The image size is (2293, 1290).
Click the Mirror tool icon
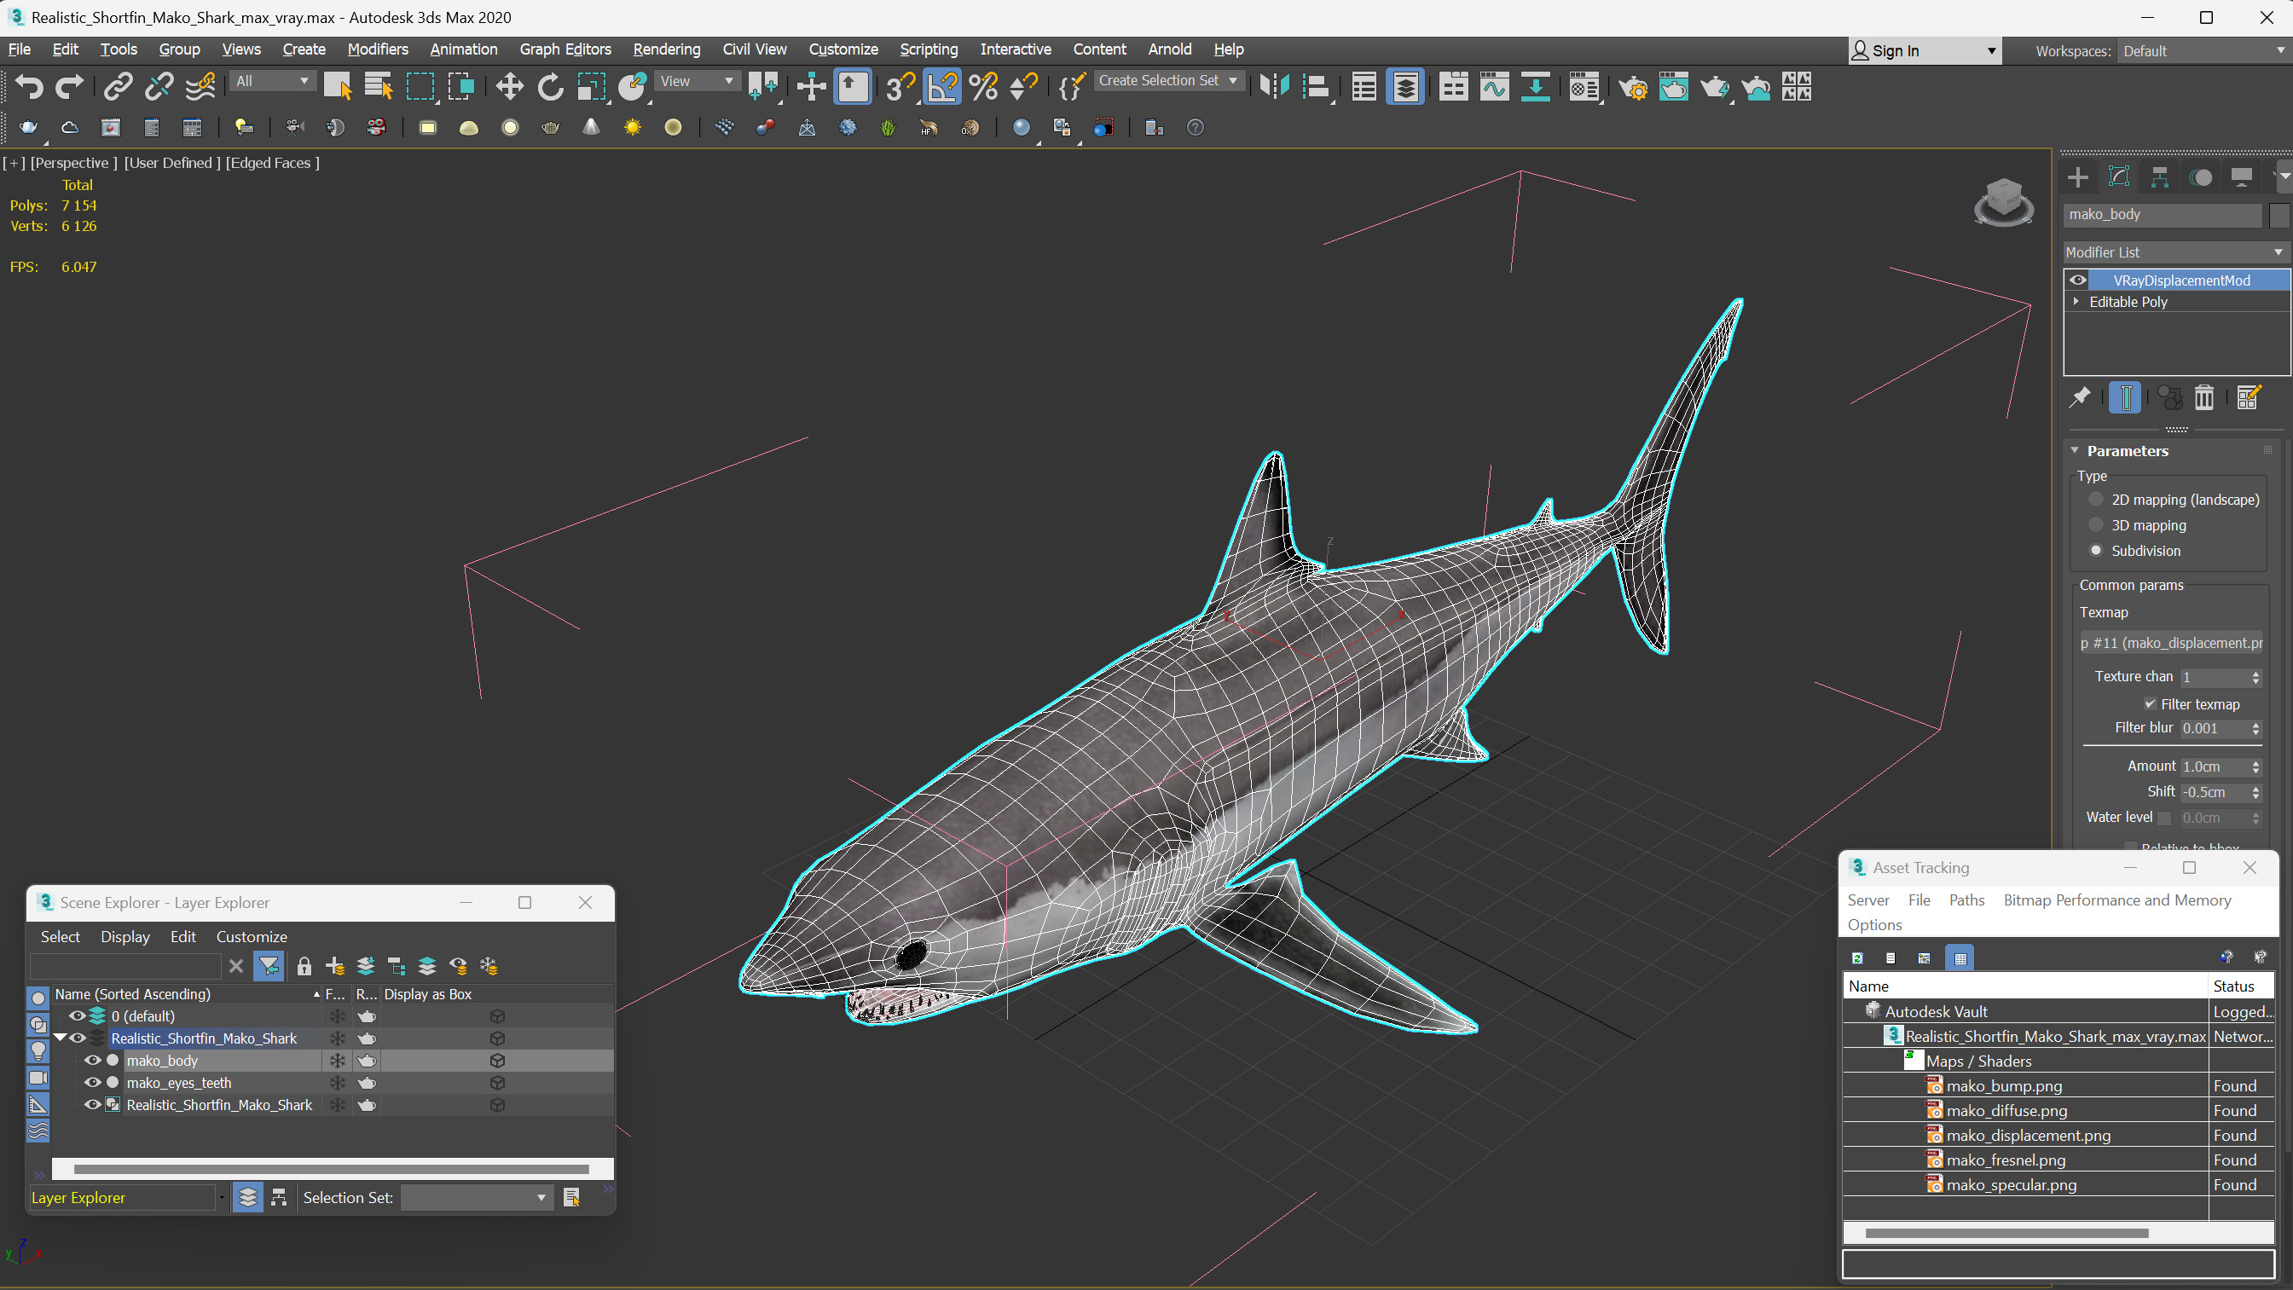1274,86
